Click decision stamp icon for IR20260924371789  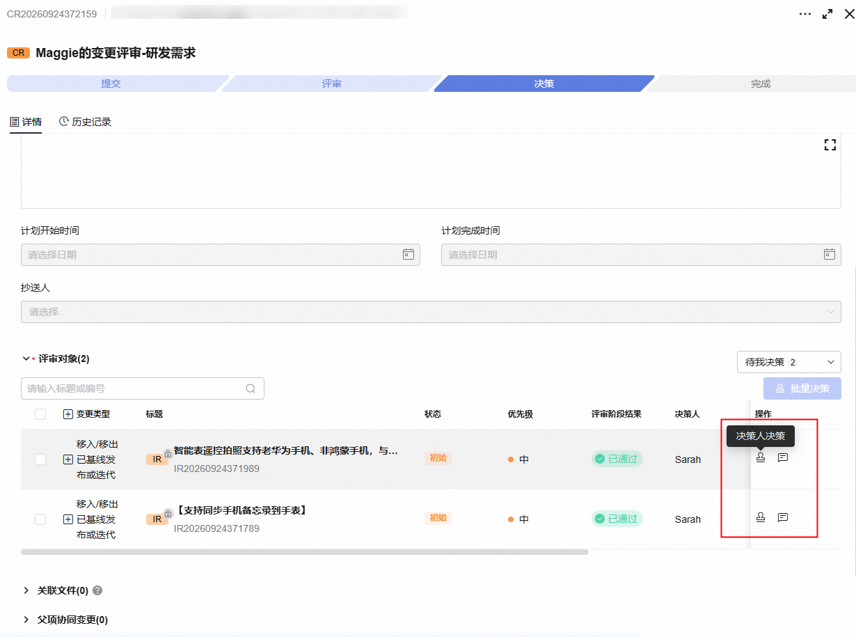[761, 517]
